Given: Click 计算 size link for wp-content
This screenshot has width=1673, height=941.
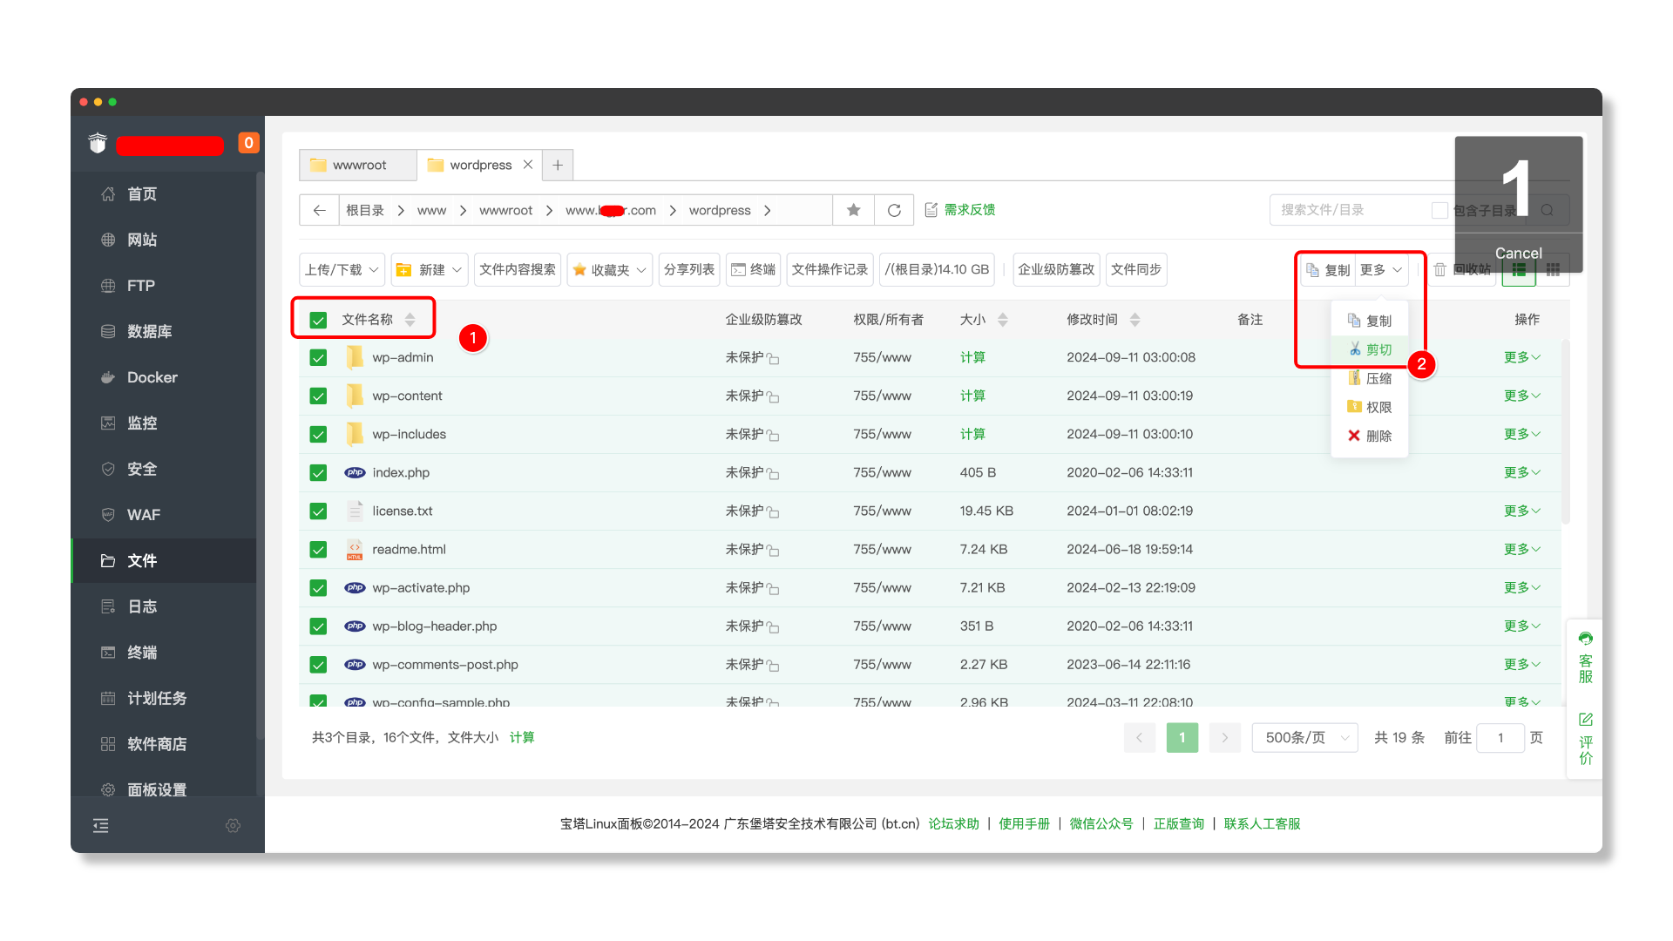Looking at the screenshot, I should click(972, 396).
